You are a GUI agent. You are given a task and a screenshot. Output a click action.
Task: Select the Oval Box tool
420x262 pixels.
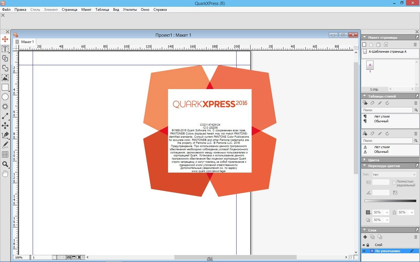coord(5,97)
